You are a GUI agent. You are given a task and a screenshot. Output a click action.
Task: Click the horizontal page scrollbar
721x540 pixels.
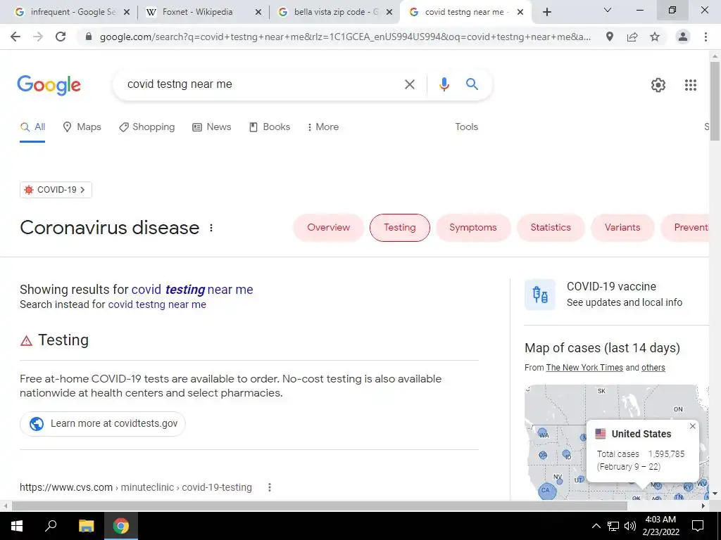320,506
